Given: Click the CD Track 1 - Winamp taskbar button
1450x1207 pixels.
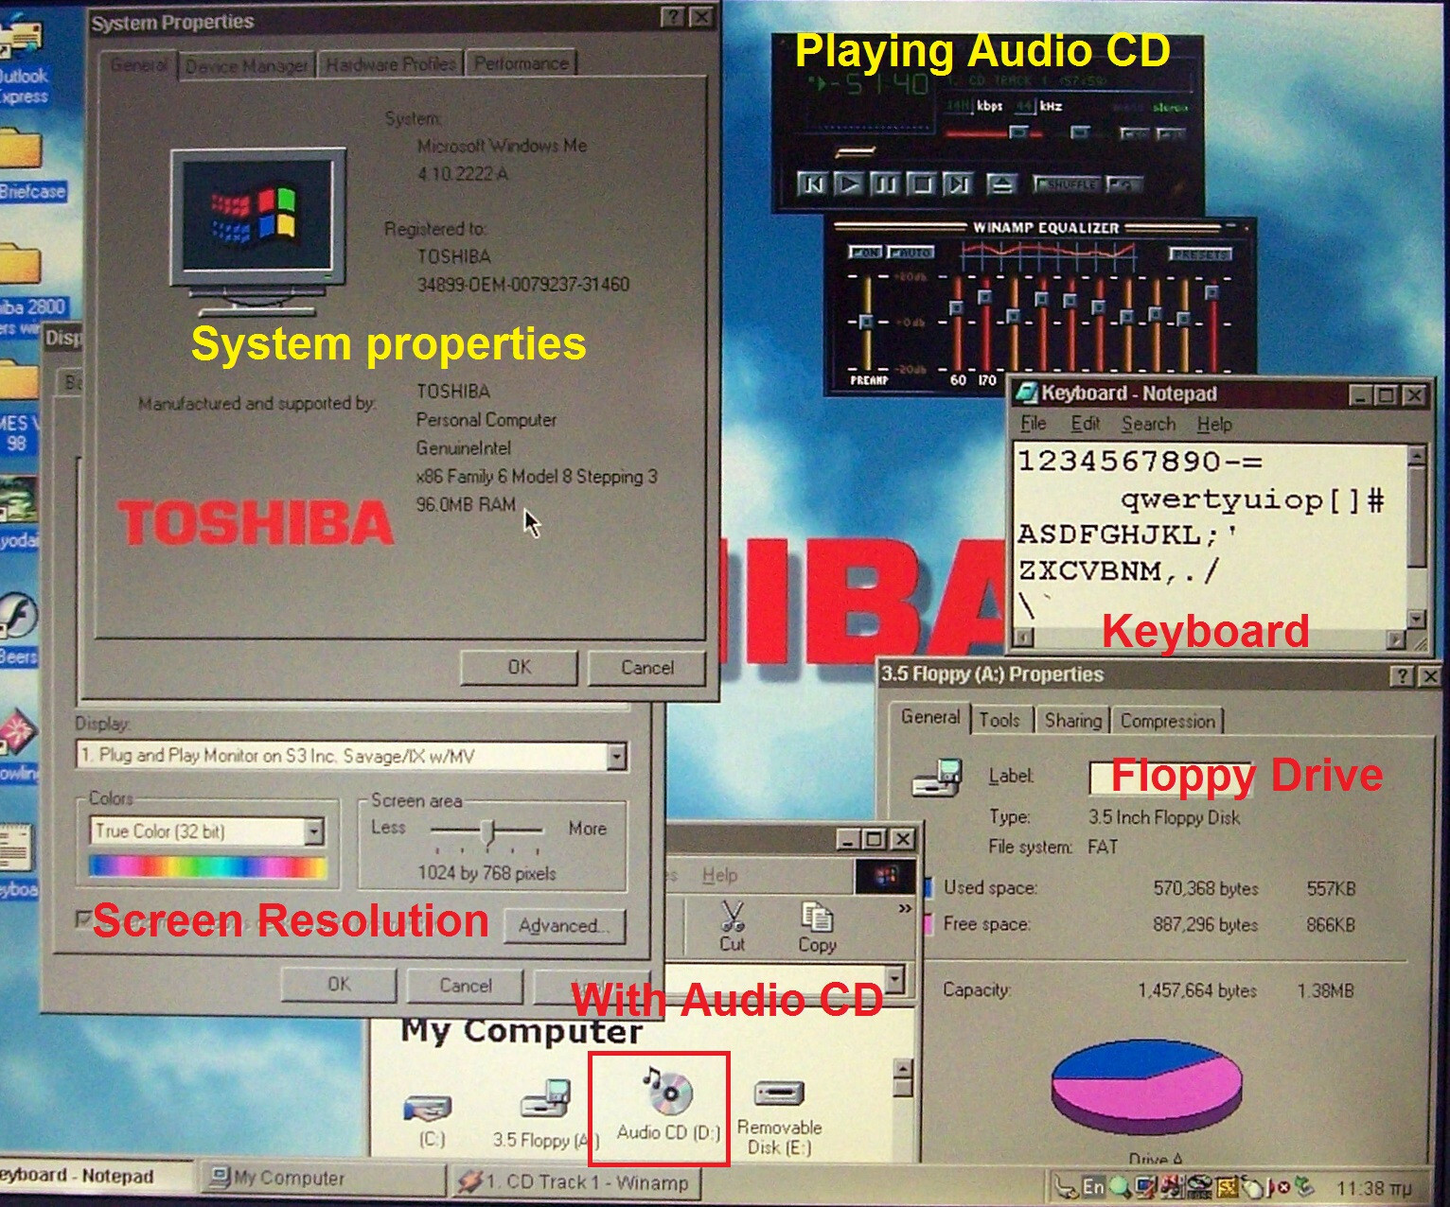Looking at the screenshot, I should 575,1181.
